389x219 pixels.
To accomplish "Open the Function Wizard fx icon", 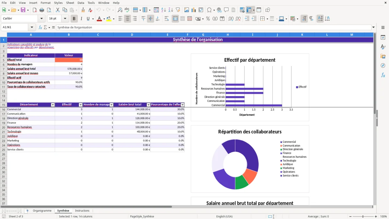I will click(x=41, y=27).
